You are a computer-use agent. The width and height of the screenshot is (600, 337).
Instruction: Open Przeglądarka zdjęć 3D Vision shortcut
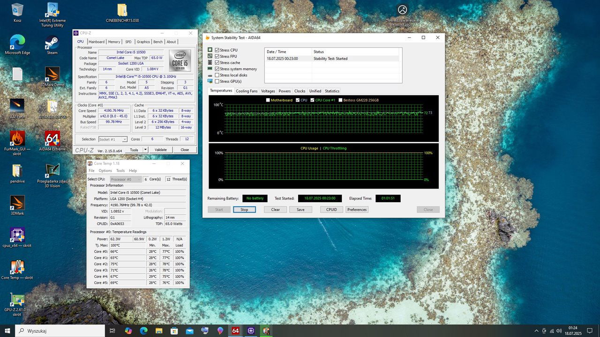click(52, 175)
